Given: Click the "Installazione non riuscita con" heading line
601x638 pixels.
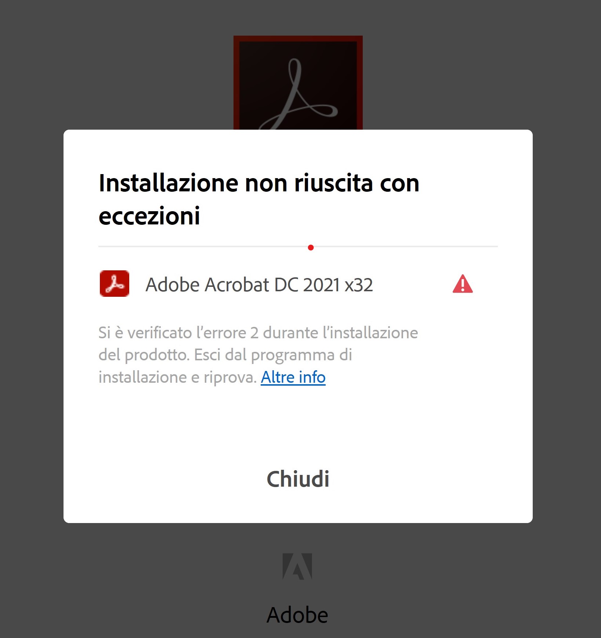Looking at the screenshot, I should click(259, 183).
